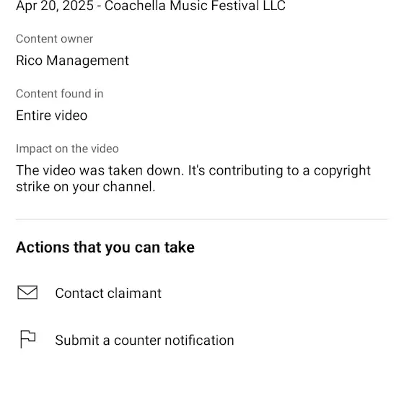Click the flag icon for counter notification
This screenshot has width=404, height=404.
[x=28, y=339]
